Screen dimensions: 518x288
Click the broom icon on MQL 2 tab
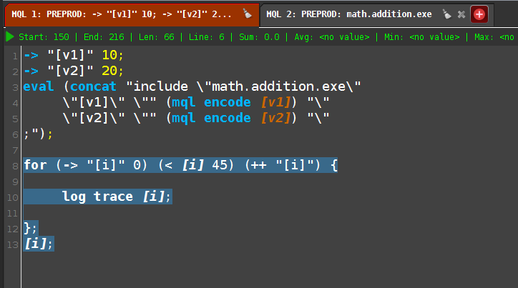pos(446,14)
